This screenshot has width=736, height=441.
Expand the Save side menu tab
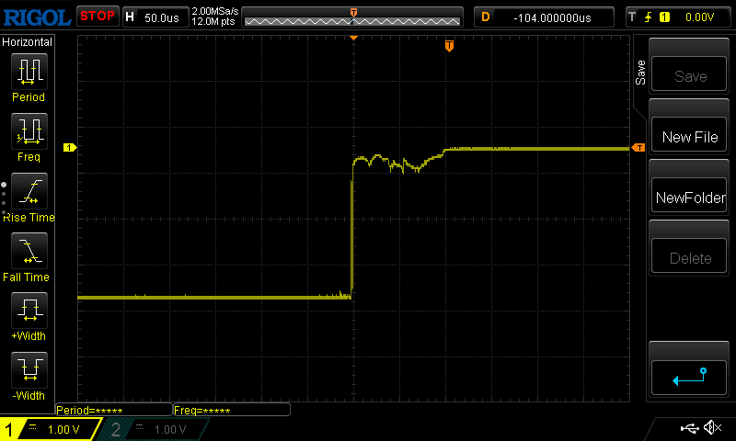641,73
